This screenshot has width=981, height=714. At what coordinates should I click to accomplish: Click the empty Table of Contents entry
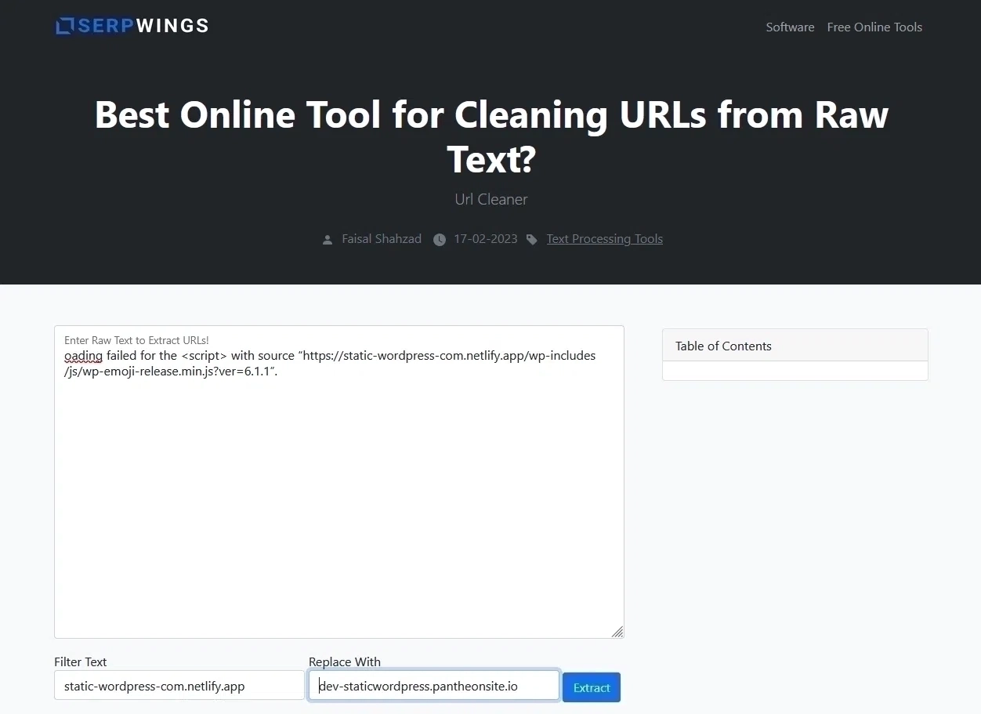[795, 371]
